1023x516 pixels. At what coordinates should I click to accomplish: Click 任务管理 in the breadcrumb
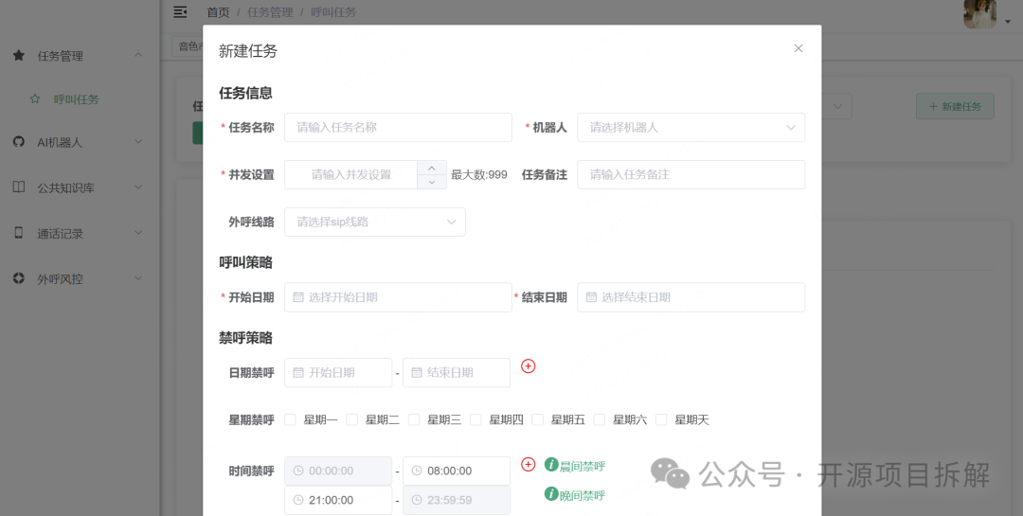pyautogui.click(x=270, y=12)
